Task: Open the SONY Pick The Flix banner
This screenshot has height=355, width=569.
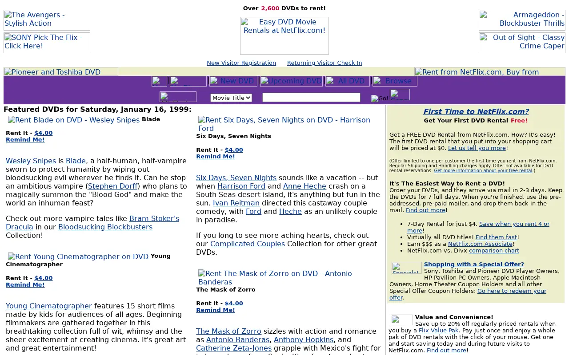Action: [47, 43]
